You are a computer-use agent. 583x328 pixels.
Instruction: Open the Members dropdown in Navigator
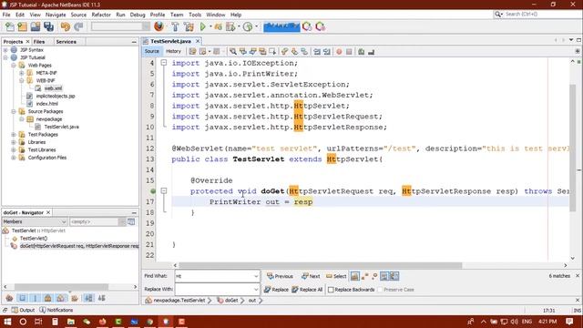pyautogui.click(x=35, y=221)
